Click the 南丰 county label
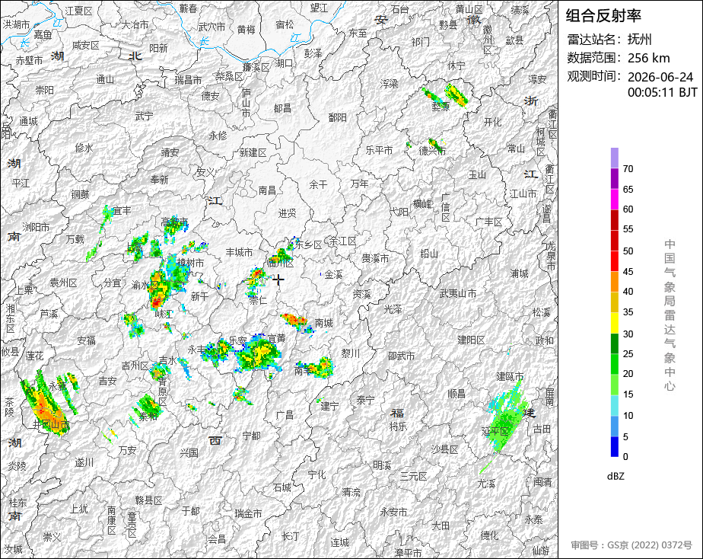The image size is (703, 559). click(303, 371)
